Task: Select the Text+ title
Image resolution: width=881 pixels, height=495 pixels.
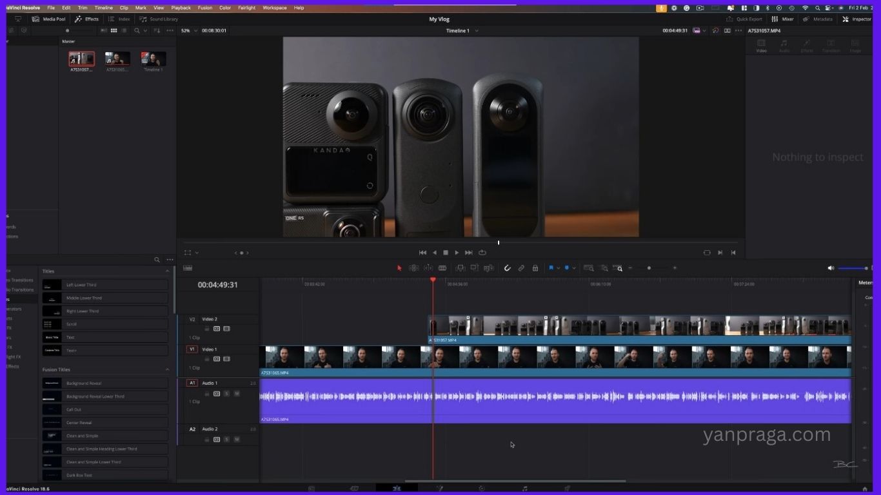Action: click(105, 351)
